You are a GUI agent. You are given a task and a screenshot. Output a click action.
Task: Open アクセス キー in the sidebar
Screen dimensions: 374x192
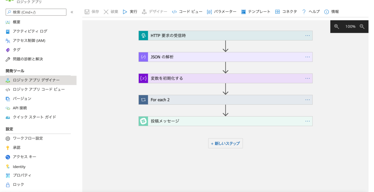pyautogui.click(x=24, y=157)
